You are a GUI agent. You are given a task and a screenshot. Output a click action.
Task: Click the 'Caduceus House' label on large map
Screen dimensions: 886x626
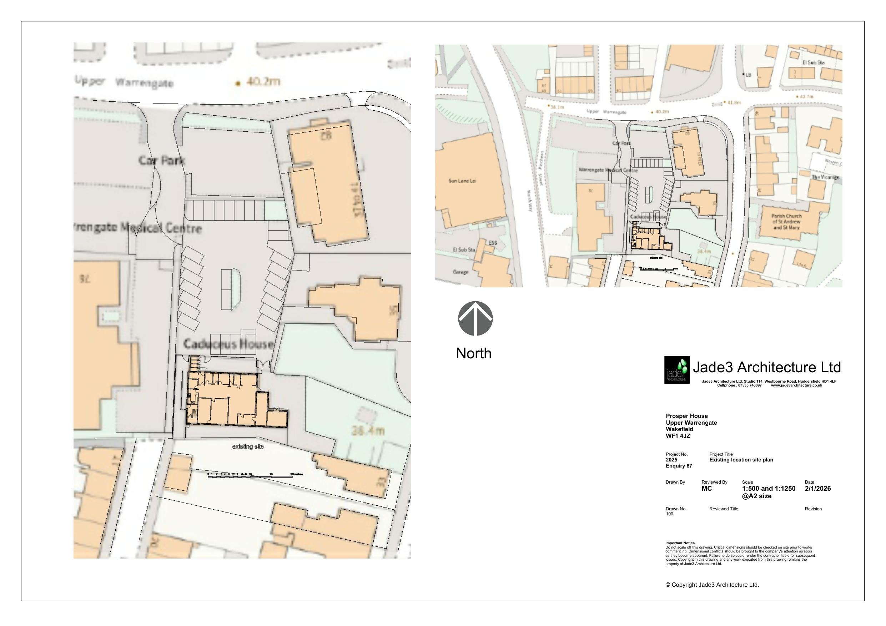coord(228,344)
